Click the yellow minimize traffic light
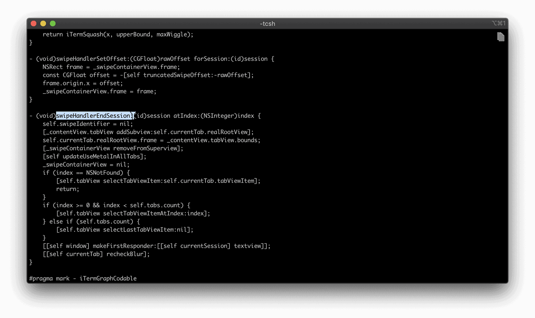This screenshot has height=318, width=535. point(43,23)
